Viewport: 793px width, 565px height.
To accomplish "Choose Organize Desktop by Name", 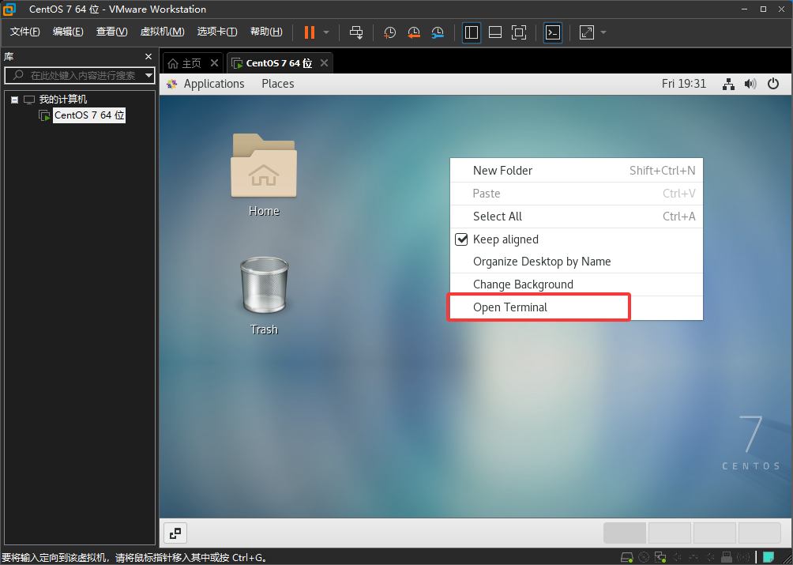I will pos(577,262).
